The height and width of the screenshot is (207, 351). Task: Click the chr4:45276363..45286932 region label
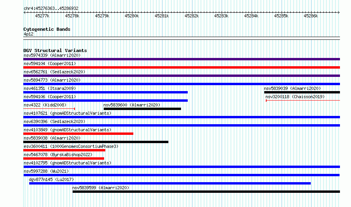(x=51, y=9)
